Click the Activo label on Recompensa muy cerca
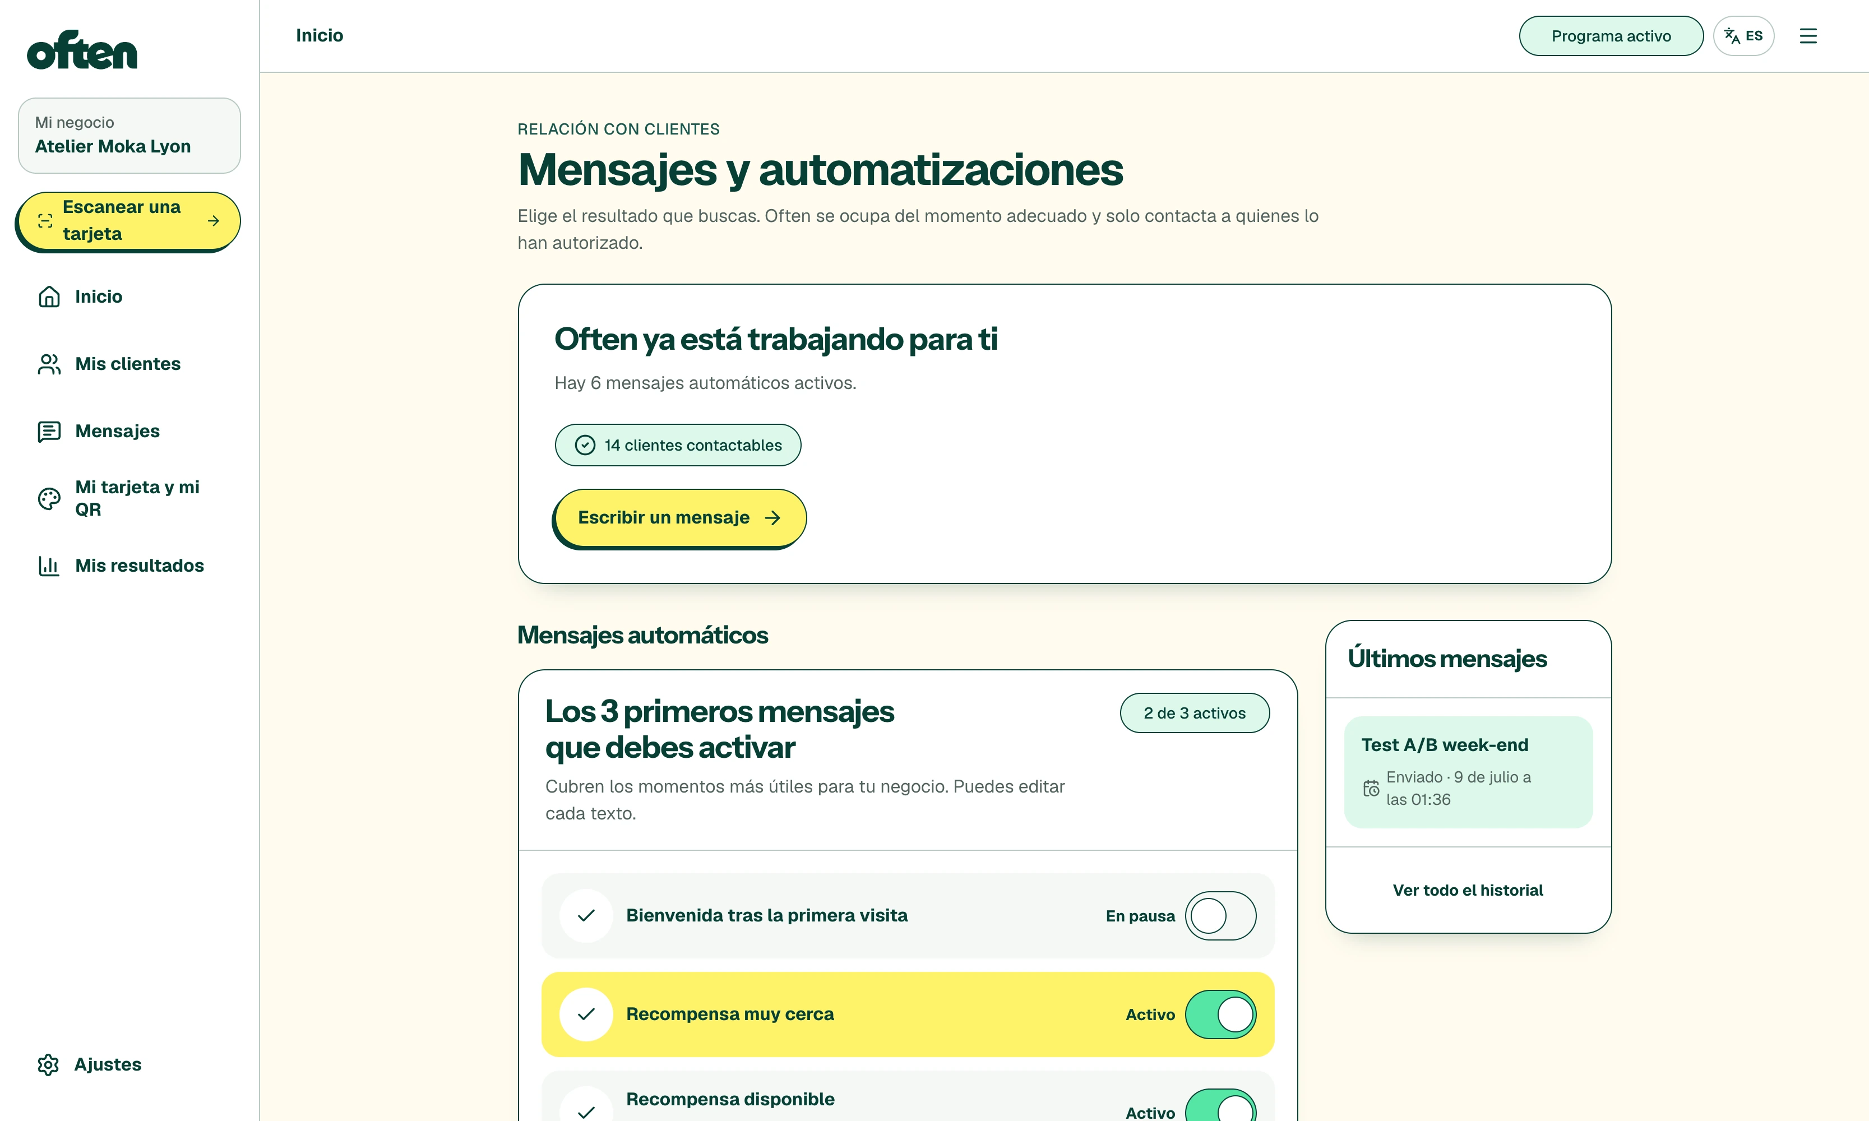The height and width of the screenshot is (1121, 1869). point(1150,1015)
